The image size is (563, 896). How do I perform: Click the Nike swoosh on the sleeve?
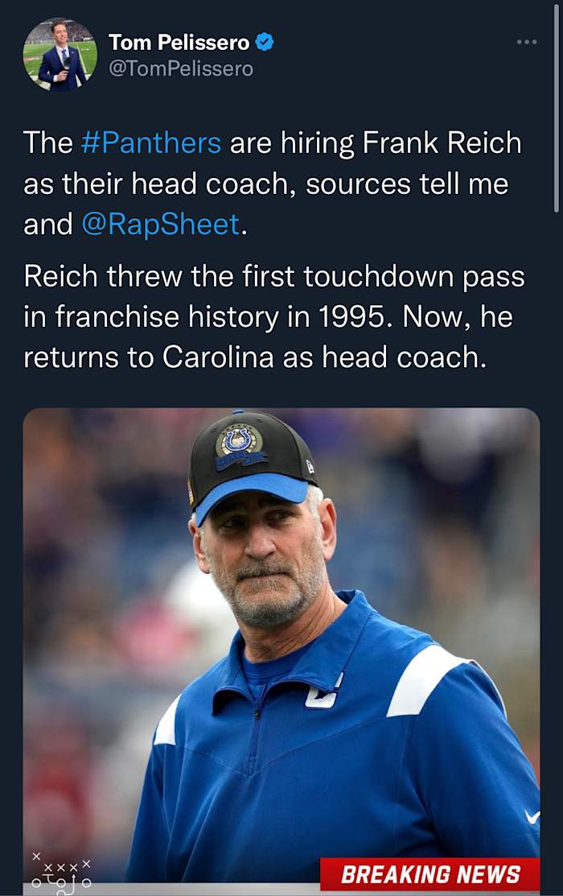(x=532, y=817)
